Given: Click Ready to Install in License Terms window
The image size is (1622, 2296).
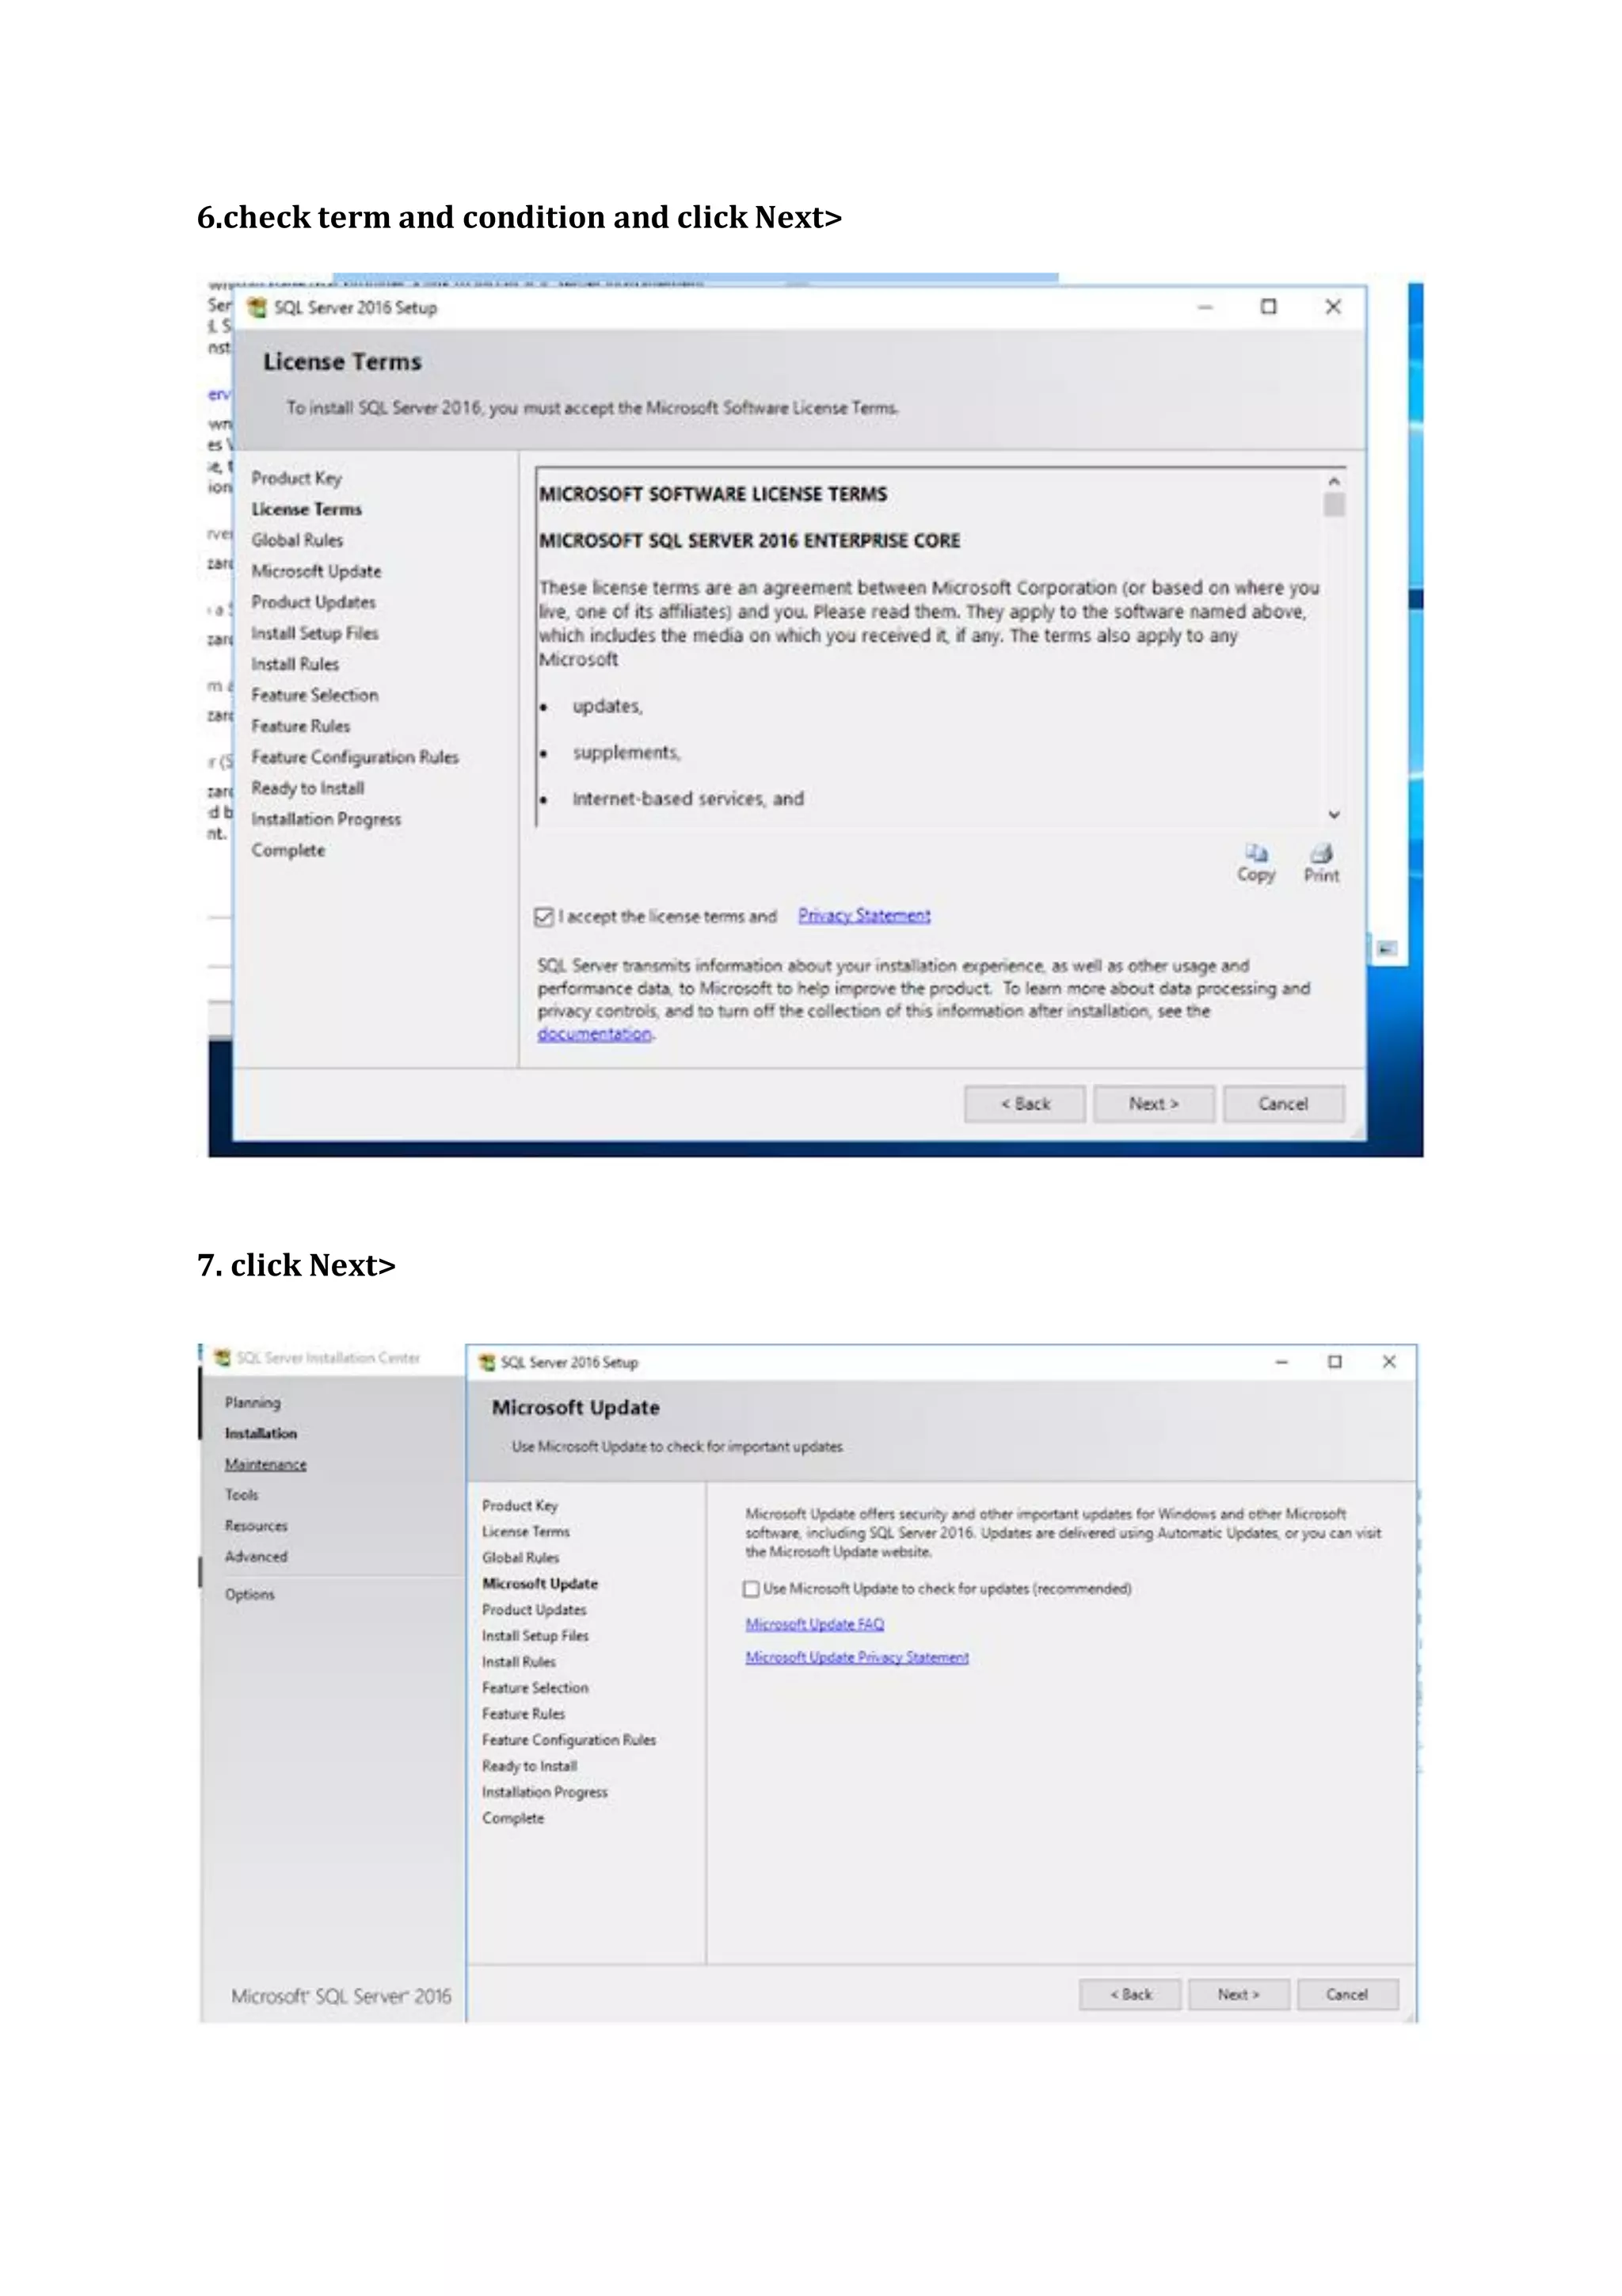Looking at the screenshot, I should pos(308,788).
